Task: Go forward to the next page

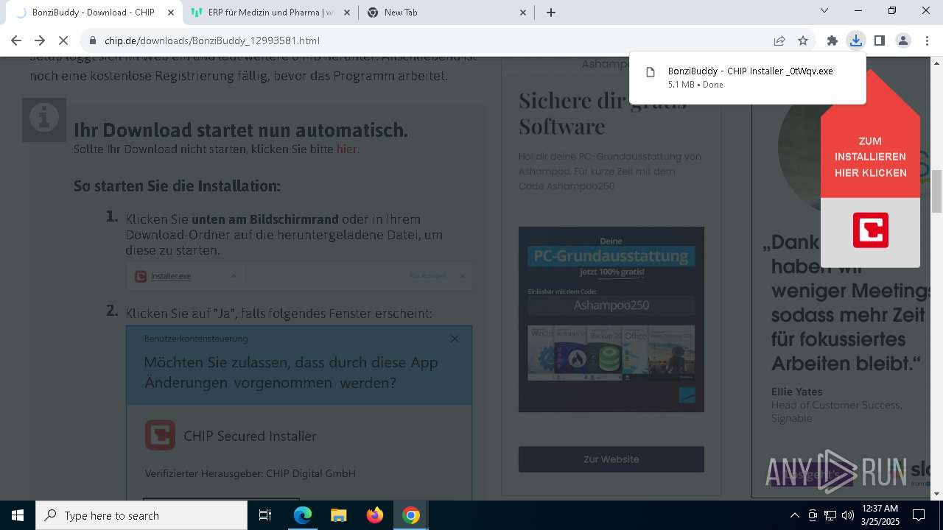Action: point(40,40)
